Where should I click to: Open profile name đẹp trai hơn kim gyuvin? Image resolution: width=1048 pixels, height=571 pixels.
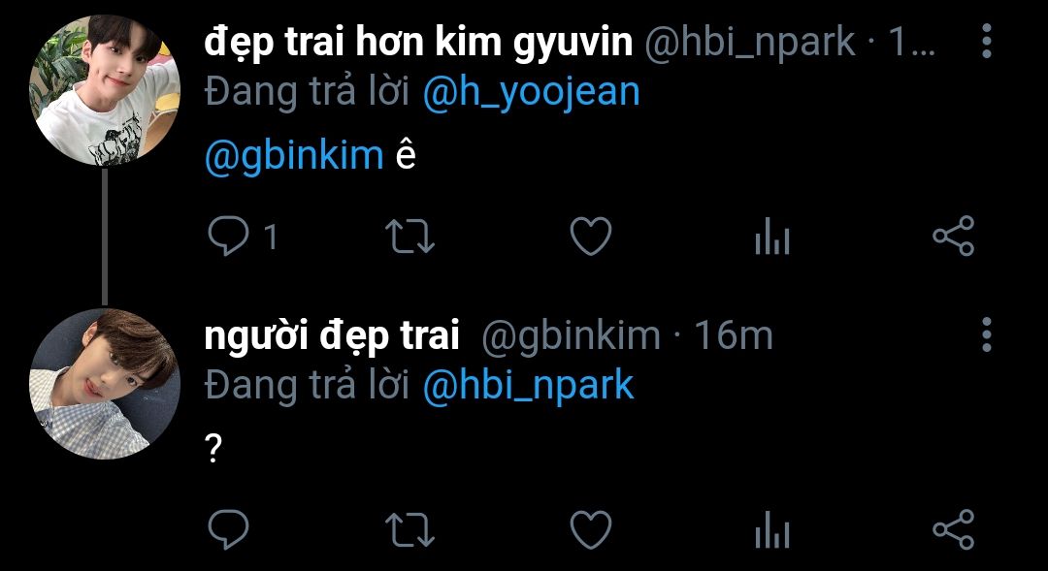coord(418,42)
